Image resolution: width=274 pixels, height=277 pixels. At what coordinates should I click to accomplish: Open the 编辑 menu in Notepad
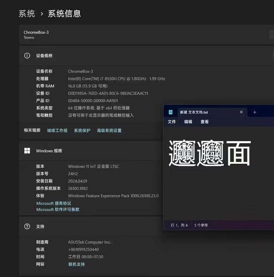(188, 122)
